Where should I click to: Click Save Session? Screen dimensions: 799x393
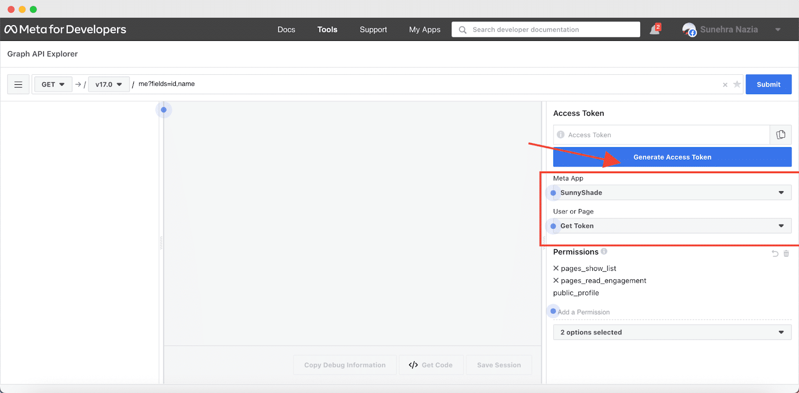499,365
